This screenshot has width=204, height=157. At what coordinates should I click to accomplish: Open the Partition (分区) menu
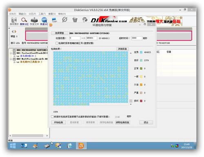click(32, 14)
